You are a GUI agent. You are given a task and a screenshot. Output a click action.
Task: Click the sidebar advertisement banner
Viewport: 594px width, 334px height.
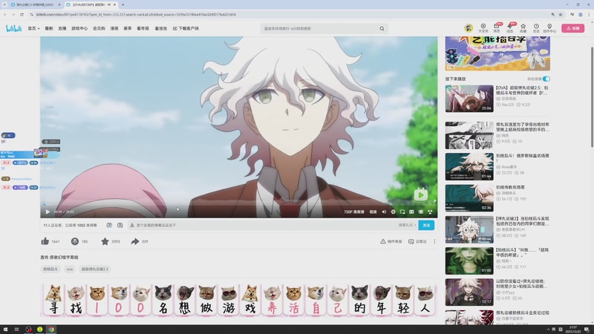tap(497, 53)
